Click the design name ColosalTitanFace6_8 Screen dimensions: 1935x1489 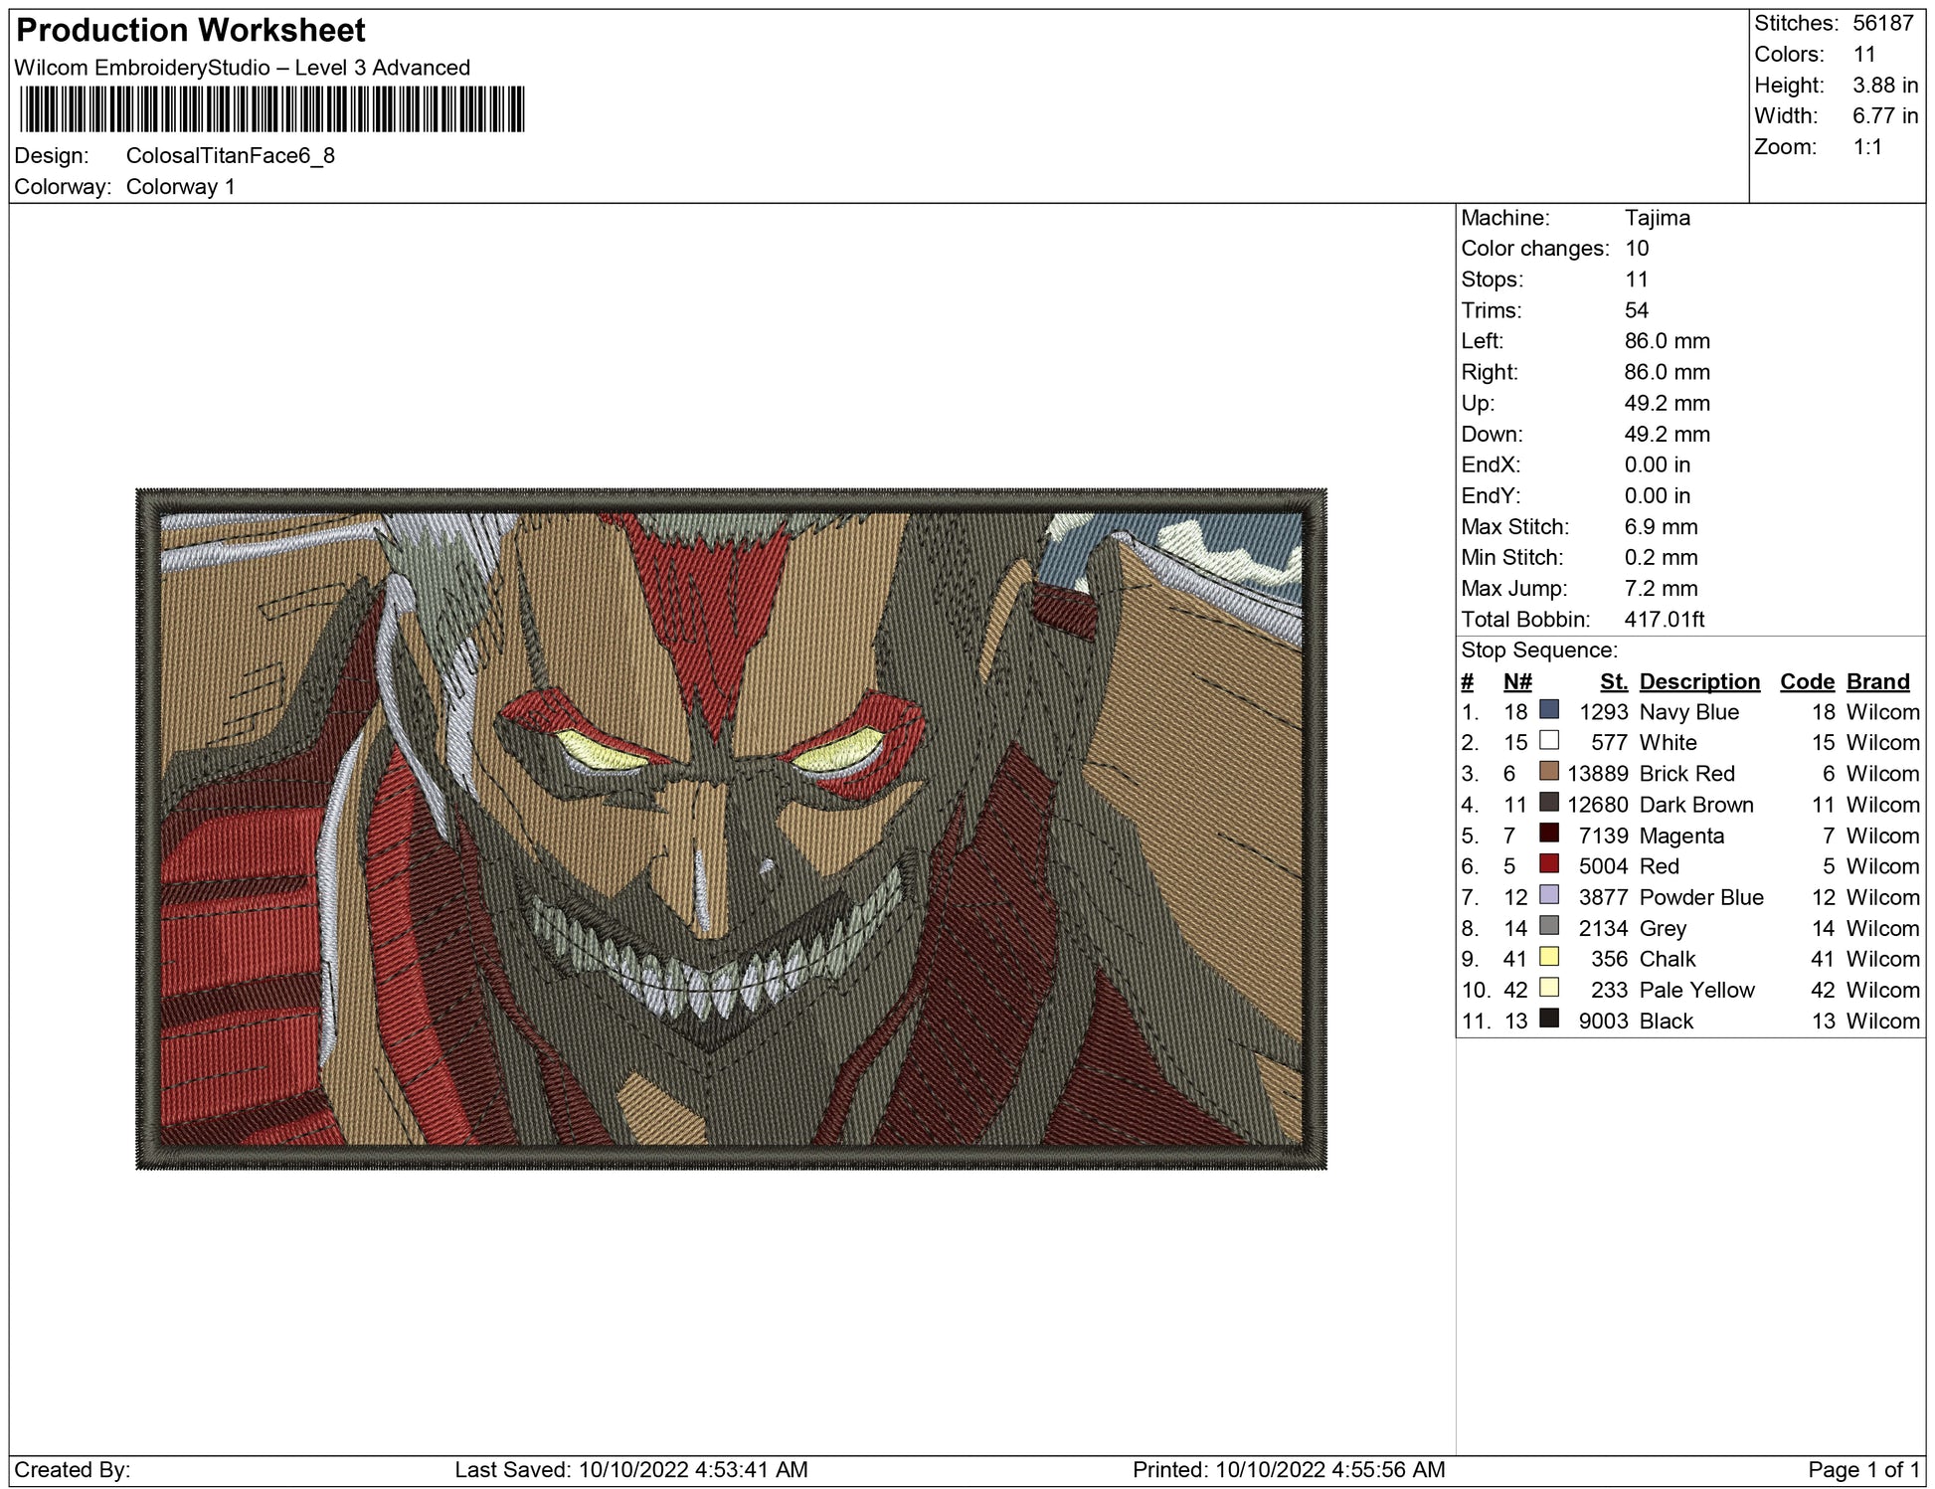coord(230,156)
